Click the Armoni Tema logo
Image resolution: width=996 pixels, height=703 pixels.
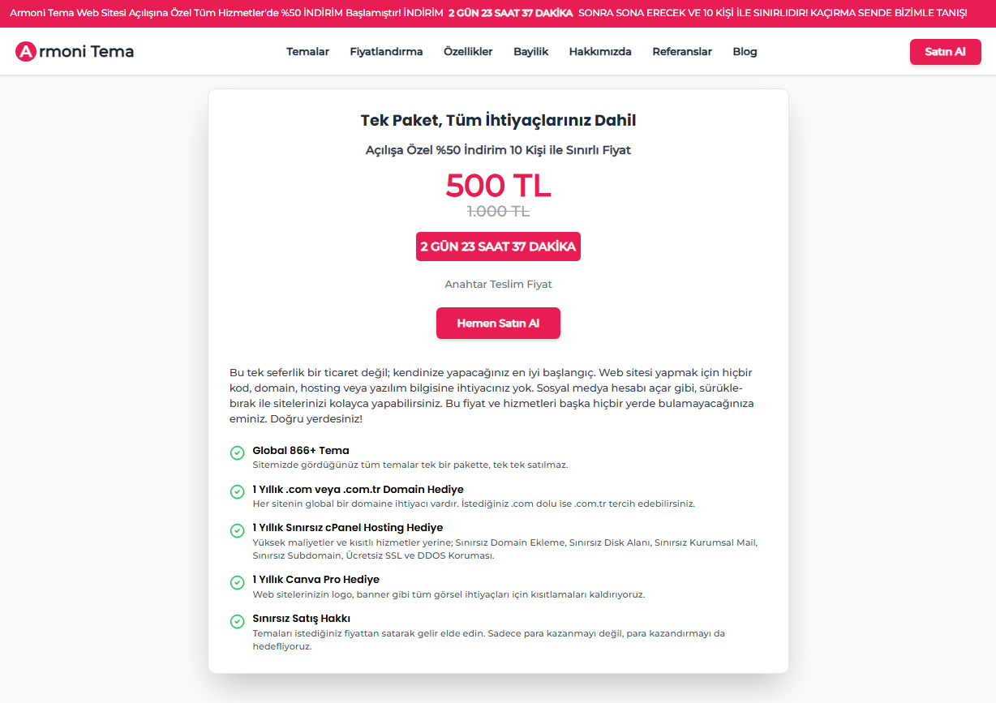75,52
